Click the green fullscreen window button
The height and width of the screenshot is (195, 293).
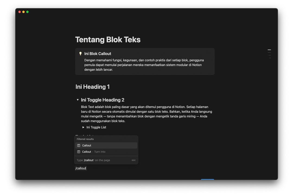point(27,12)
